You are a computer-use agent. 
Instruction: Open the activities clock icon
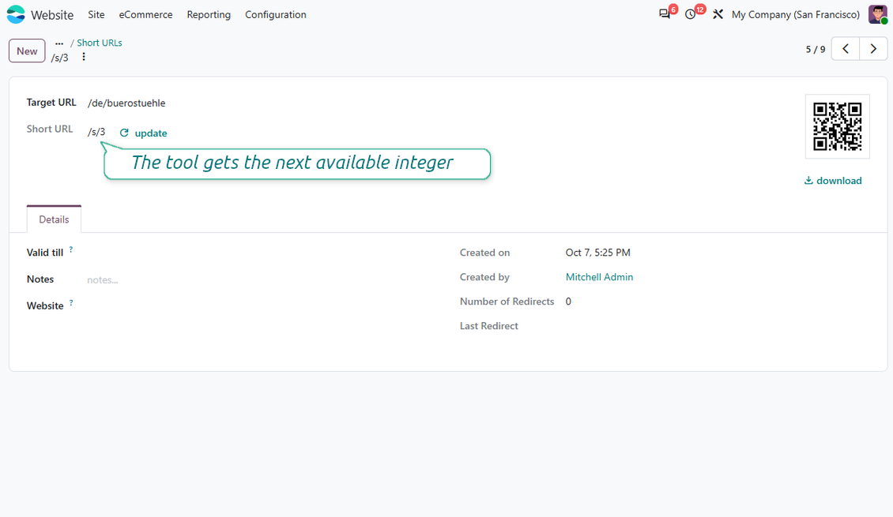pos(690,14)
